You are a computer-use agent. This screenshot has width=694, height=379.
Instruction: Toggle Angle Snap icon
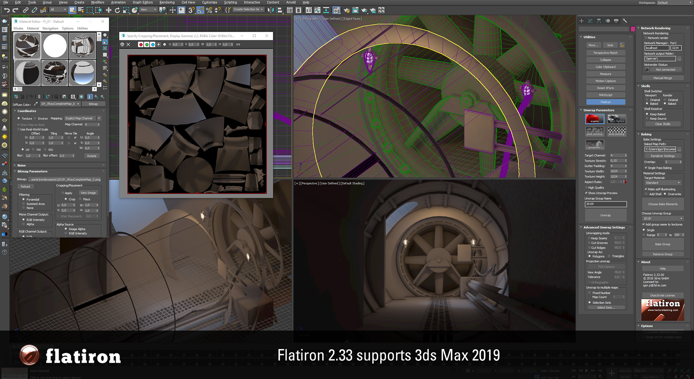coord(200,10)
